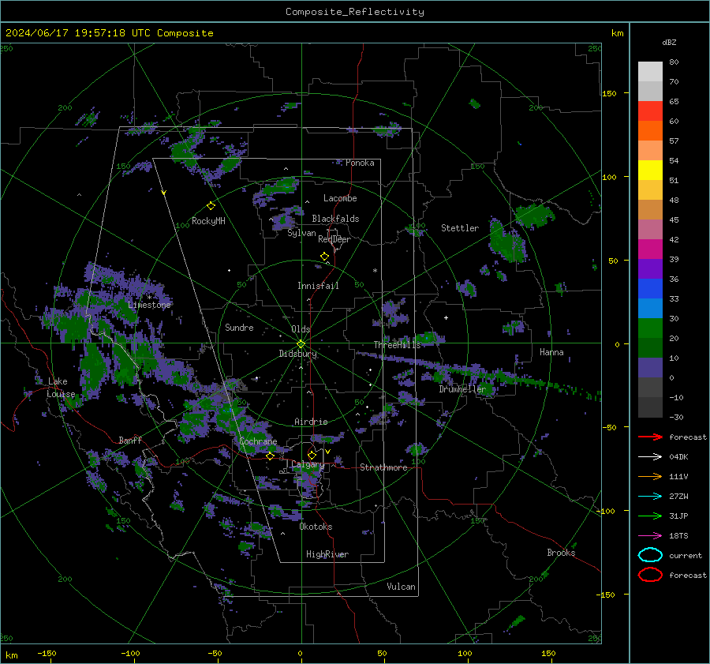This screenshot has width=710, height=664.
Task: Click the RockyMH label
Action: pyautogui.click(x=208, y=221)
